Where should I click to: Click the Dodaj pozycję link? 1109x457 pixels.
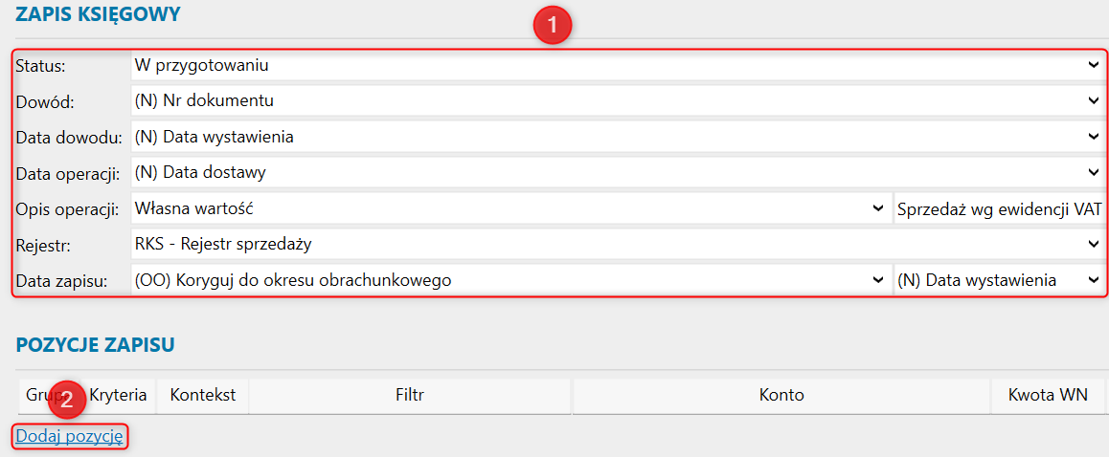pos(70,436)
